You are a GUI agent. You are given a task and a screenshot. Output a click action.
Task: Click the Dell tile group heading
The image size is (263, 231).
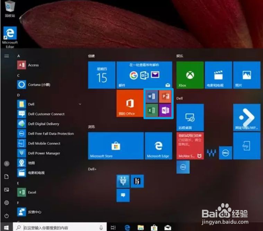179,98
